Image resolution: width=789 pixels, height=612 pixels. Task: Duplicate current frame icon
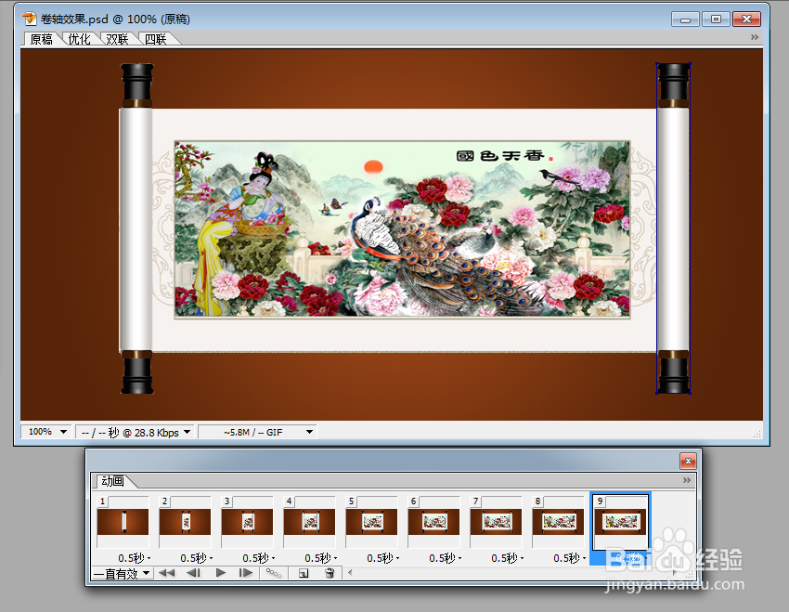[304, 573]
